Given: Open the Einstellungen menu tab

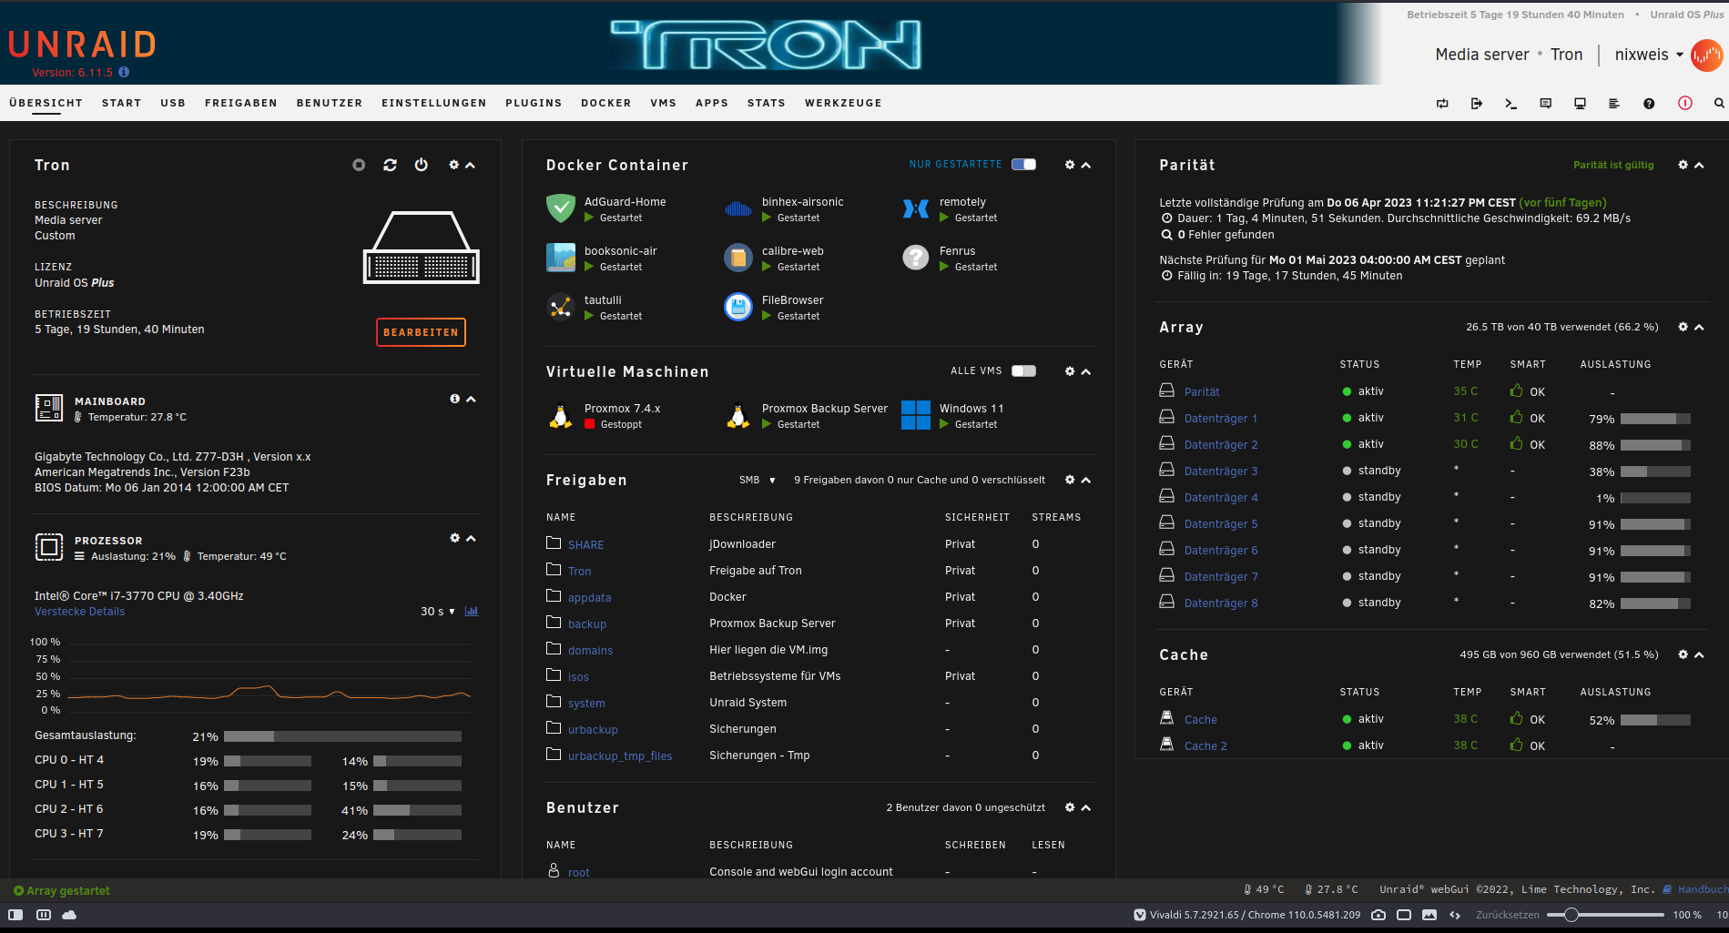Looking at the screenshot, I should (x=433, y=103).
